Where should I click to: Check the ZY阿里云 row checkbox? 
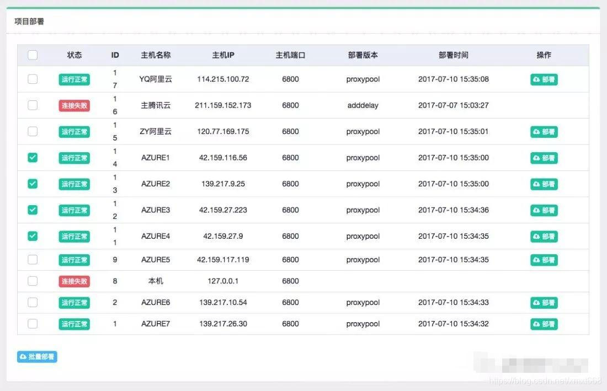click(x=33, y=131)
